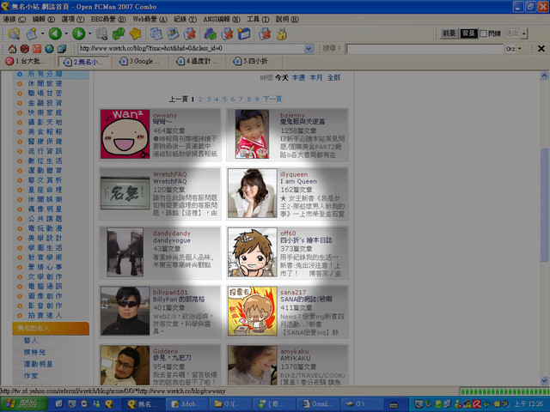Click the close X at tab bar right end
Screen dimensions: 550x412
click(x=542, y=49)
